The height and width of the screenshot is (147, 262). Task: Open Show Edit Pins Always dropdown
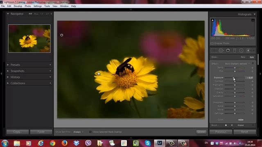click(78, 132)
